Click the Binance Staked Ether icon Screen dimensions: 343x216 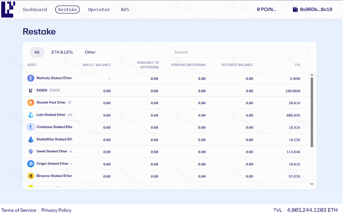point(31,176)
